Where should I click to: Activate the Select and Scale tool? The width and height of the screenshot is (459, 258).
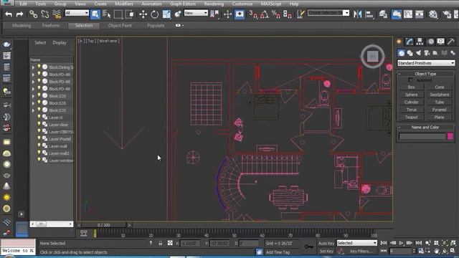tap(166, 14)
